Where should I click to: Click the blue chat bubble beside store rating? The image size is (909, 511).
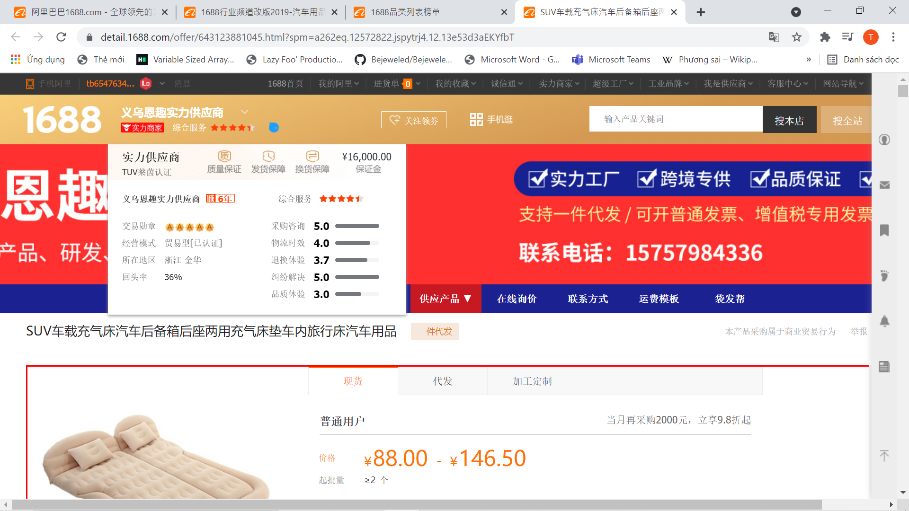[274, 127]
